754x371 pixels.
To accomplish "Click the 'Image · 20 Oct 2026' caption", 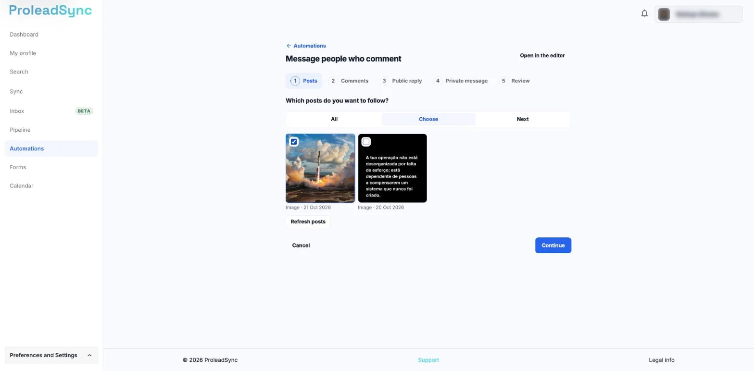I will 381,208.
